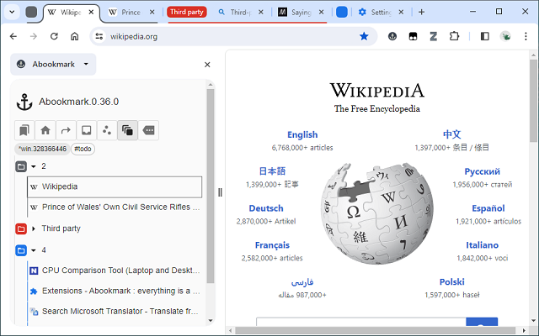Click the collapsed blue tab group chip
Image resolution: width=539 pixels, height=336 pixels.
click(x=341, y=12)
